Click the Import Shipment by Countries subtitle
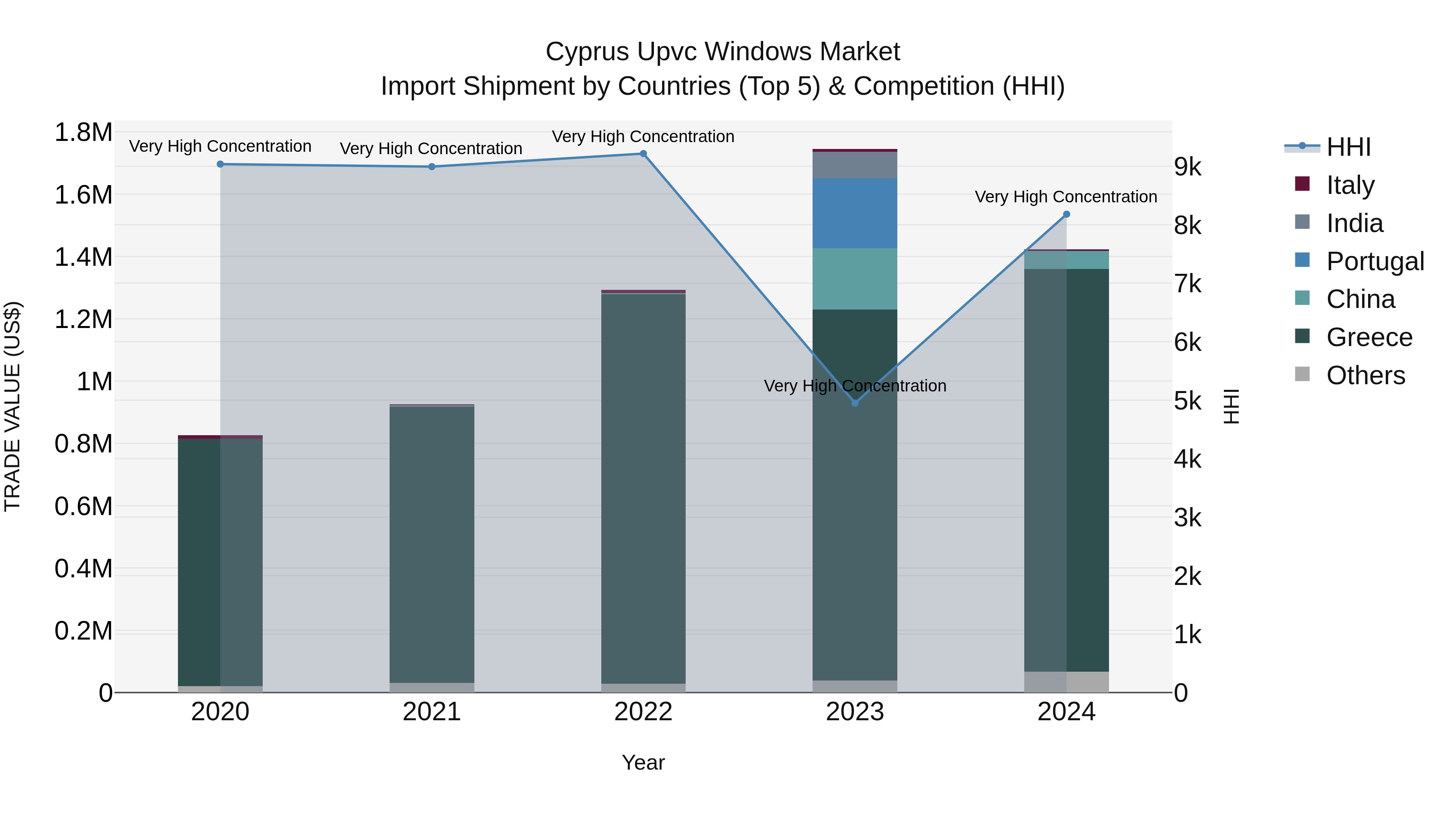The image size is (1446, 813). [x=723, y=86]
